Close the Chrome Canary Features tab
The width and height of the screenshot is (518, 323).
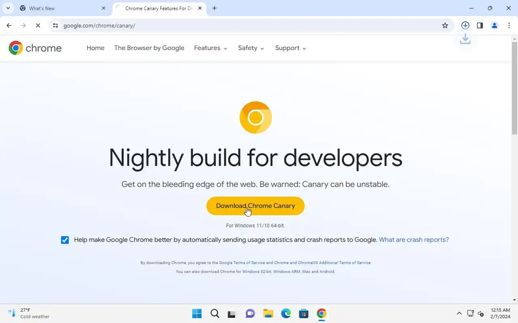point(200,8)
